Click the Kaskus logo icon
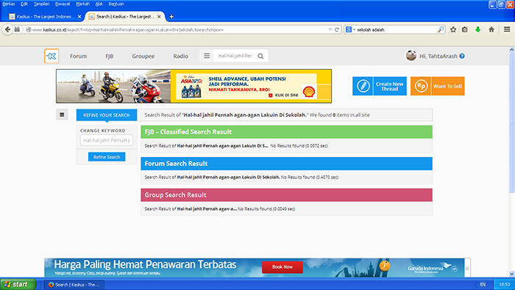515x290 pixels. (51, 56)
